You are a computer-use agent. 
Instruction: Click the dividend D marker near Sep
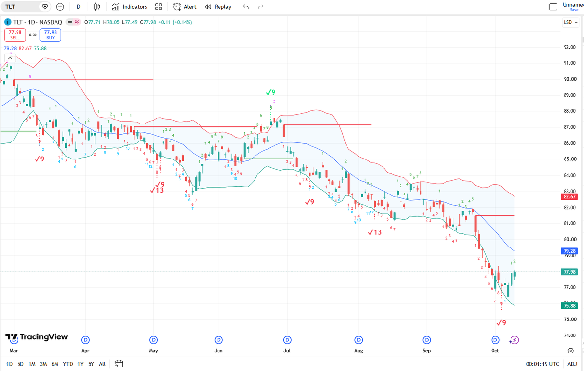(427, 339)
